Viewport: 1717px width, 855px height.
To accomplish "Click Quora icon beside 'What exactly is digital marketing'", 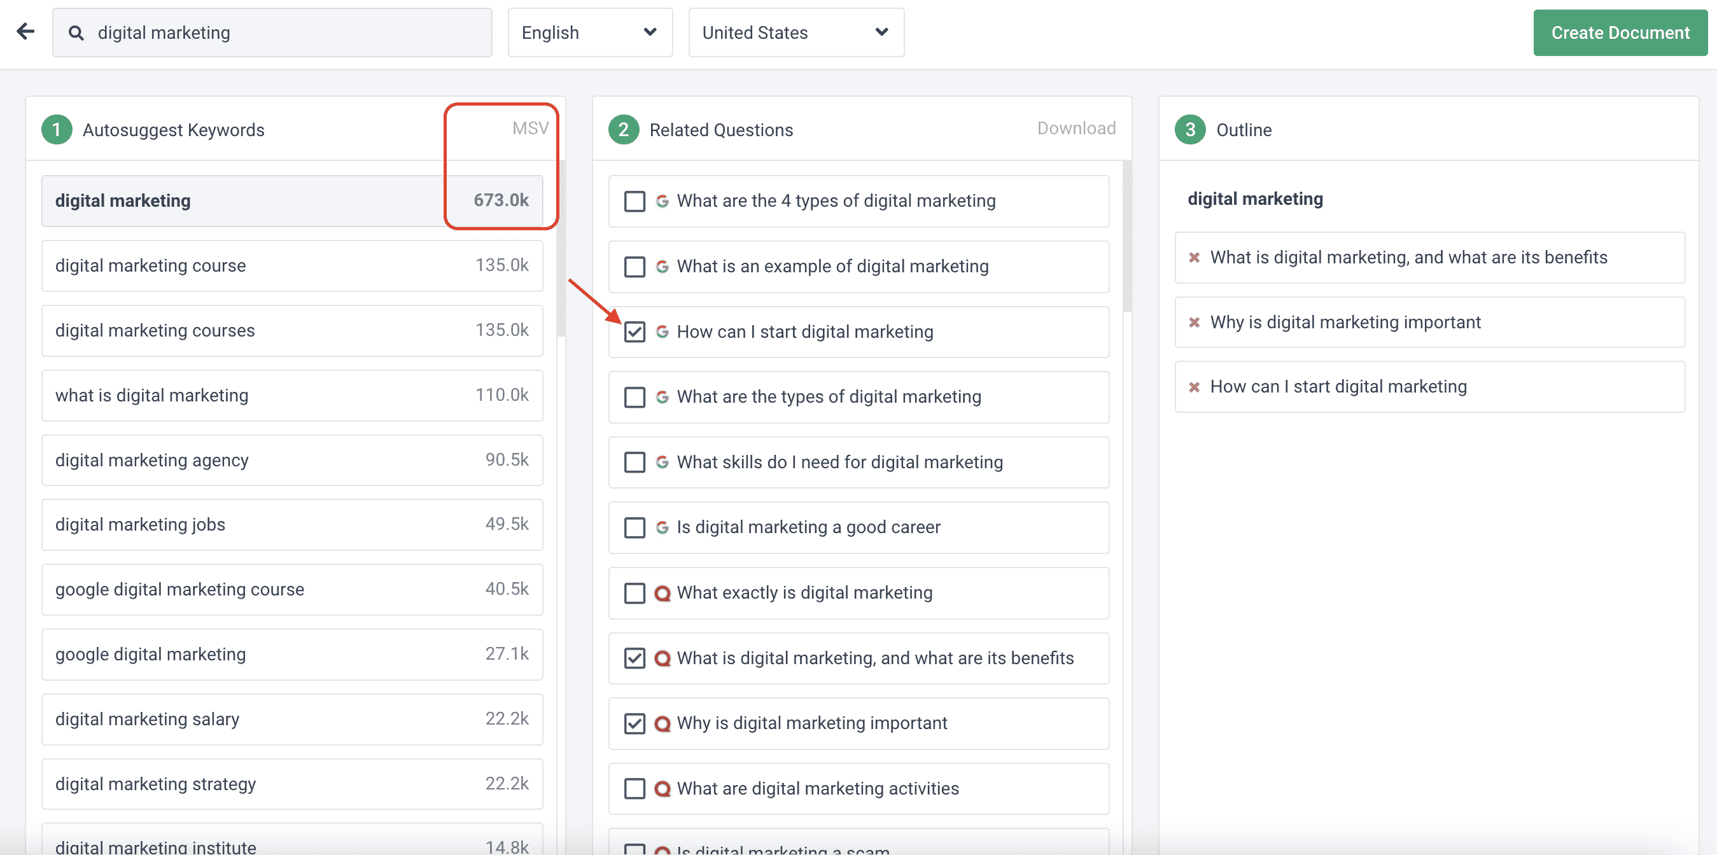I will [x=662, y=593].
